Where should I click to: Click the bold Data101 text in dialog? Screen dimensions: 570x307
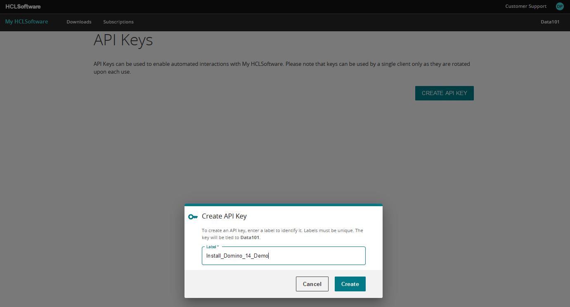point(250,237)
